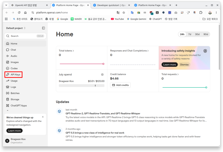Image resolution: width=223 pixels, height=152 pixels.
Task: Click the cube icon beside GPT-5.5 update
Action: click(59, 131)
